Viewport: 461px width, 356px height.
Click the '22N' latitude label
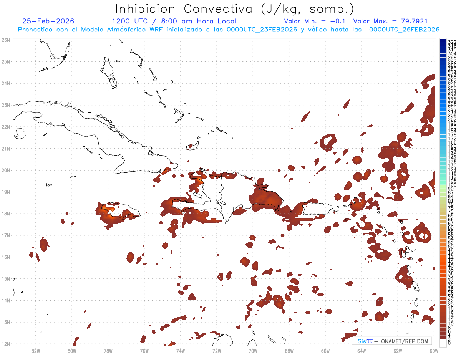pos(5,127)
